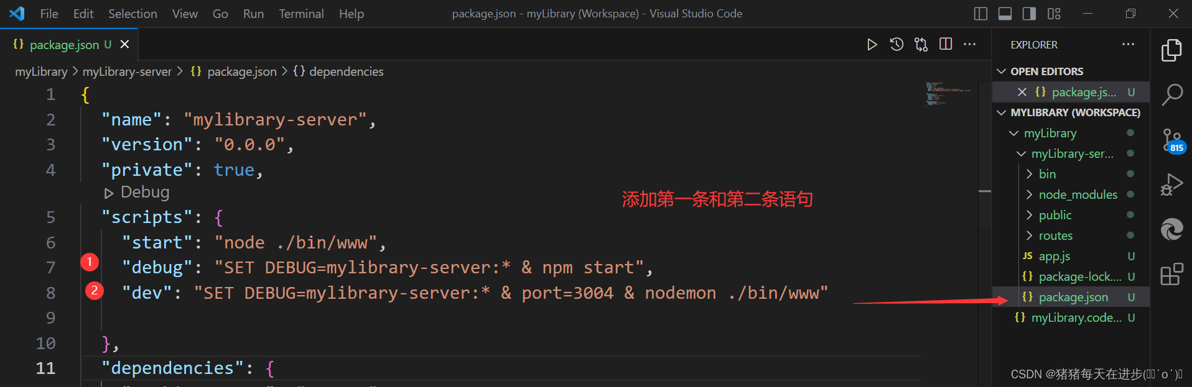Open the Edge browser tools icon

tap(1171, 229)
